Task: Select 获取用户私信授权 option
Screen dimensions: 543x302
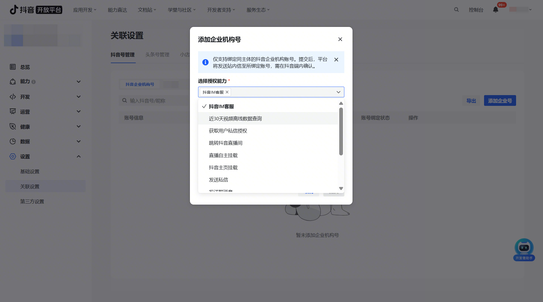Action: coord(228,131)
